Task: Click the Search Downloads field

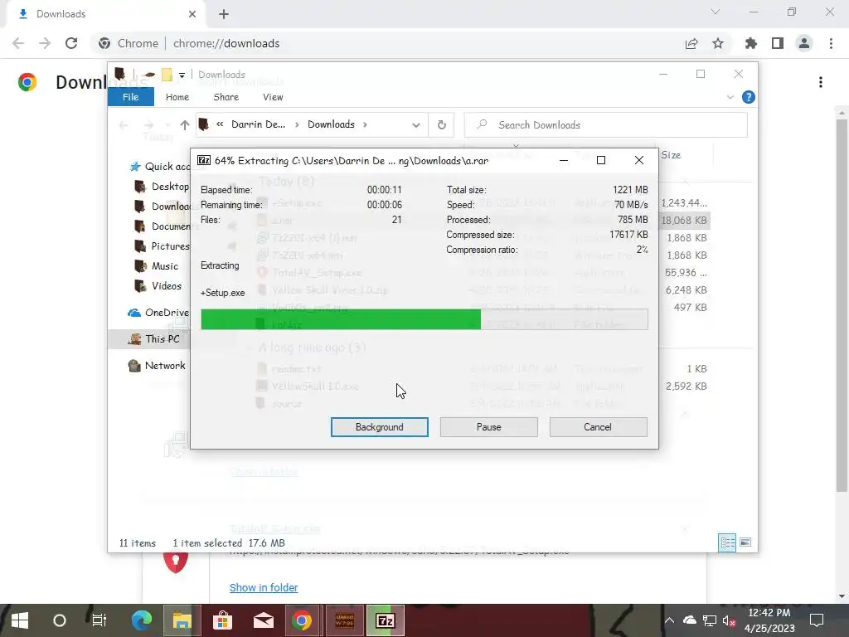Action: [x=606, y=125]
